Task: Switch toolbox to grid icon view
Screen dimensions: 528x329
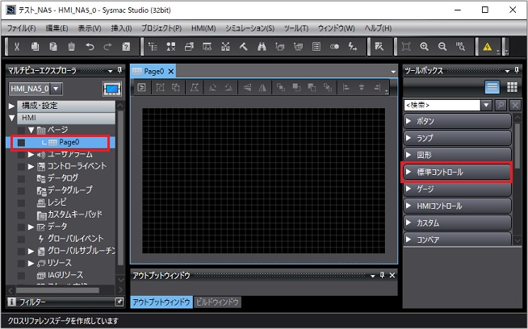Action: [512, 87]
